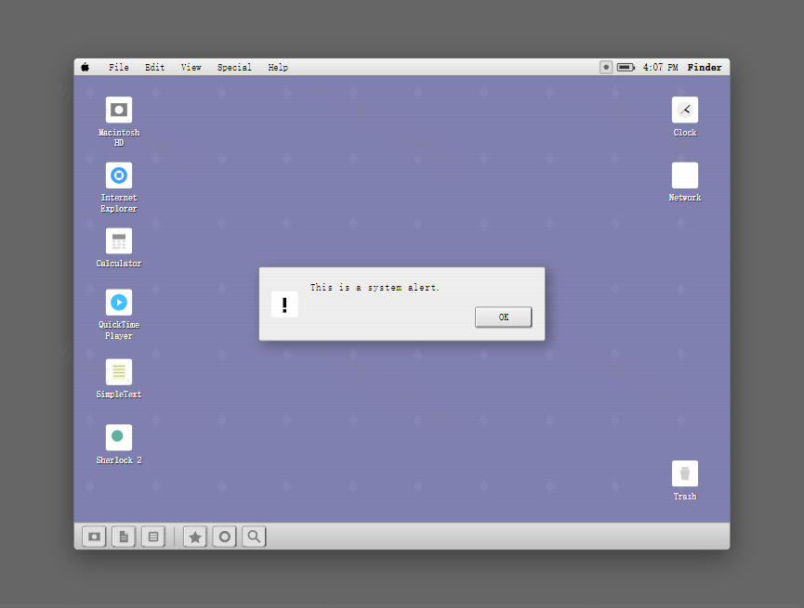Open the Finder application switcher menu

click(x=705, y=67)
